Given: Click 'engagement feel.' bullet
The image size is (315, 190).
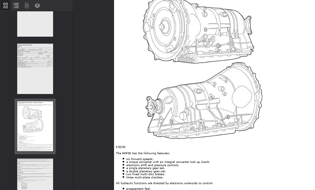Looking at the screenshot, I should click(139, 189).
